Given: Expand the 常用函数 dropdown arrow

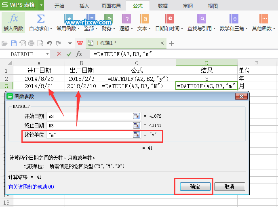Looking at the screenshot, I should (78, 28).
